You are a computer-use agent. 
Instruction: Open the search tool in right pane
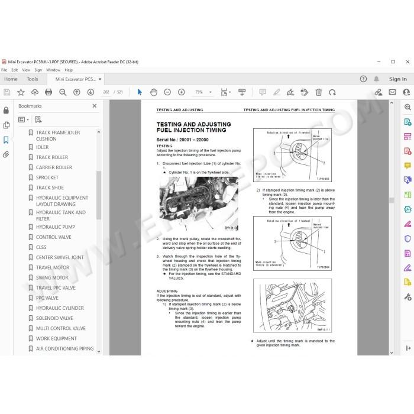(407, 107)
